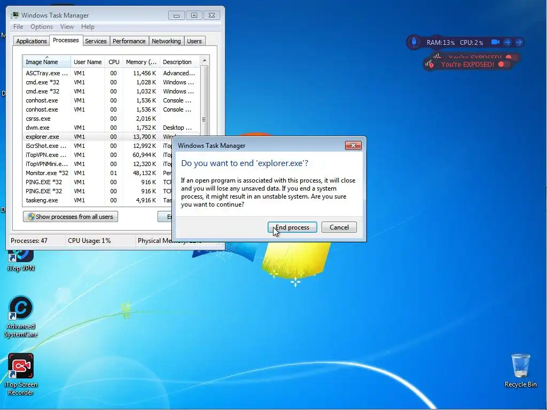Select the csrss.exe process row
Screen dimensions: 547x410
click(111, 119)
